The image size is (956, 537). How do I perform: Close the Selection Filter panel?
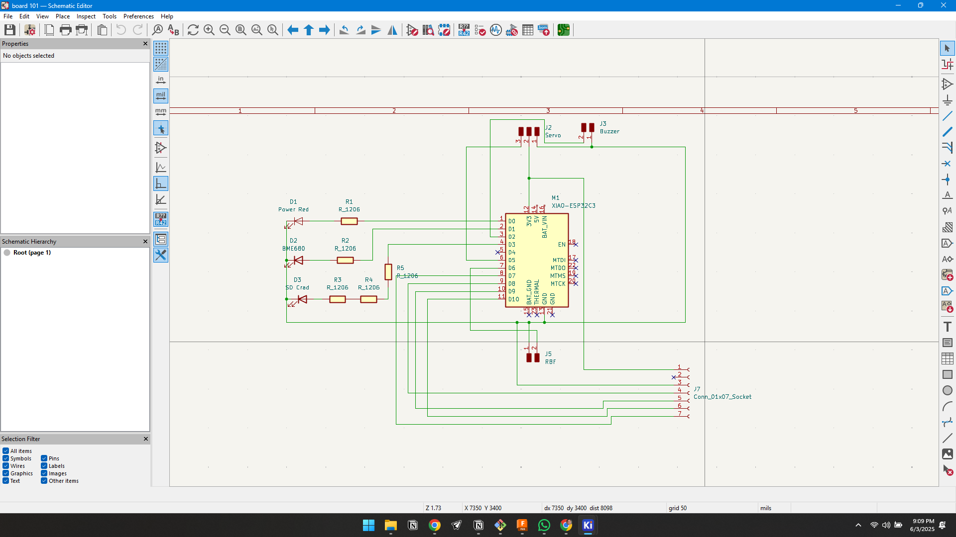pos(145,439)
